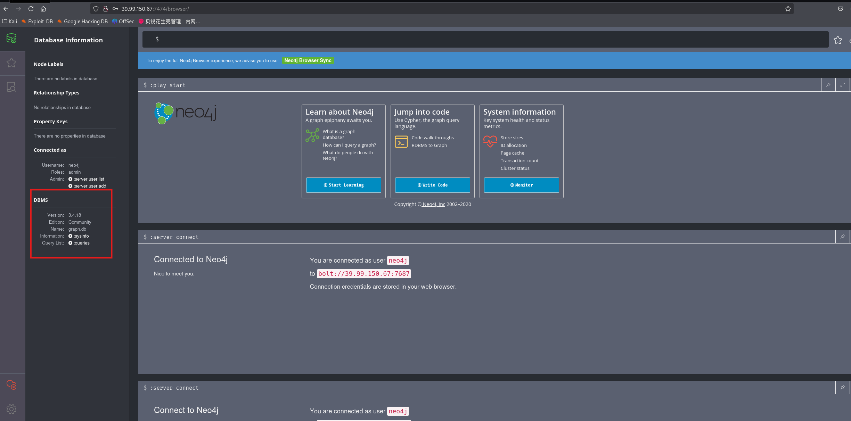851x421 pixels.
Task: Pin the first :server connect frame
Action: coord(842,237)
